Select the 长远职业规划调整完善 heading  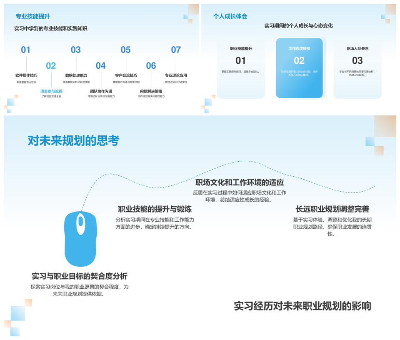click(x=332, y=209)
